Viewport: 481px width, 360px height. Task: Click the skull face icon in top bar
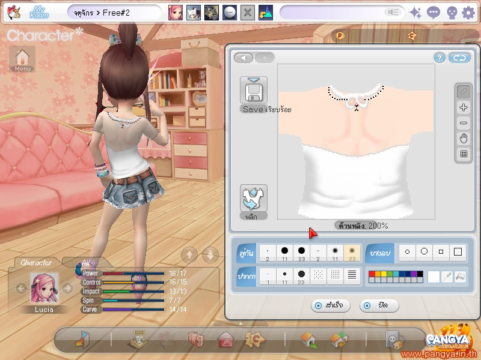(x=452, y=13)
